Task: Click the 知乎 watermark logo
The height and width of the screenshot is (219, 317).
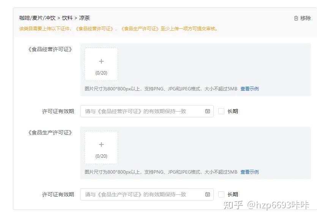Action: [233, 205]
